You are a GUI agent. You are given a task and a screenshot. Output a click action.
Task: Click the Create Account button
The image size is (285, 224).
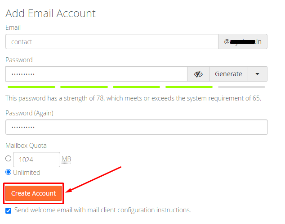(33, 193)
